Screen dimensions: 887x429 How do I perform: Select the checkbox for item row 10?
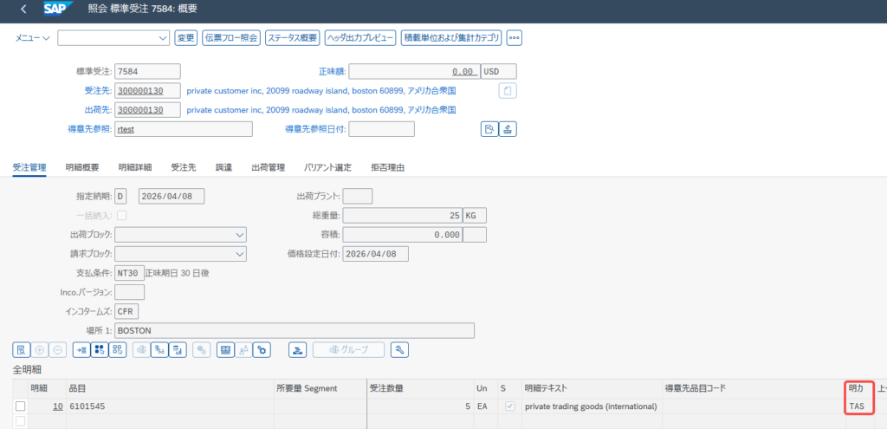coord(21,406)
